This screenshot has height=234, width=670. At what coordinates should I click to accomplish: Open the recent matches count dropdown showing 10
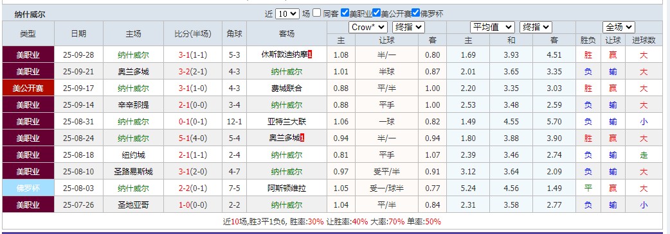[x=287, y=13]
